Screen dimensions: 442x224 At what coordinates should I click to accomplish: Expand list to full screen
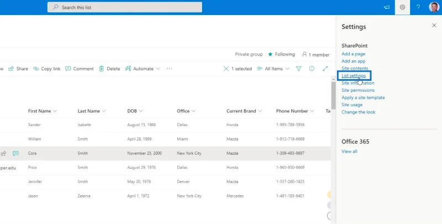point(325,69)
